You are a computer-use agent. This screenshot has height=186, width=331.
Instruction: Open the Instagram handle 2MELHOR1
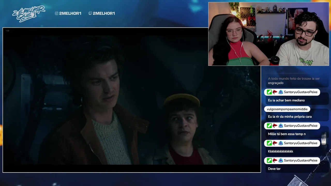click(x=70, y=13)
